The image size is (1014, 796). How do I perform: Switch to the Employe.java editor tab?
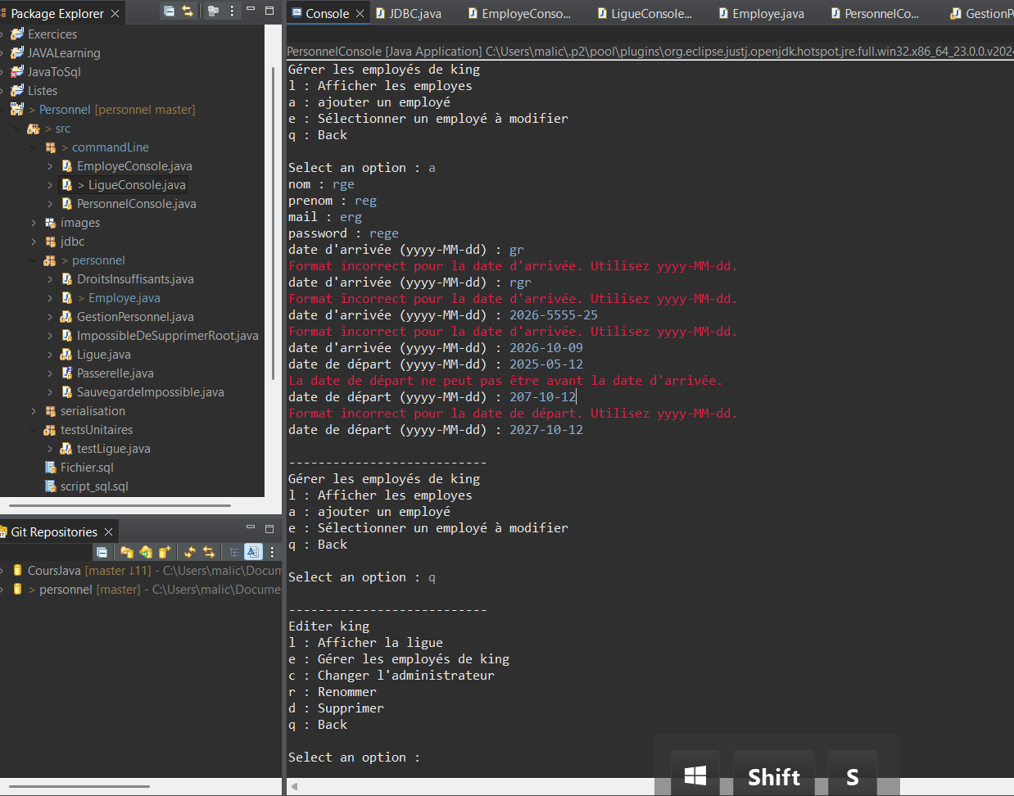point(767,14)
